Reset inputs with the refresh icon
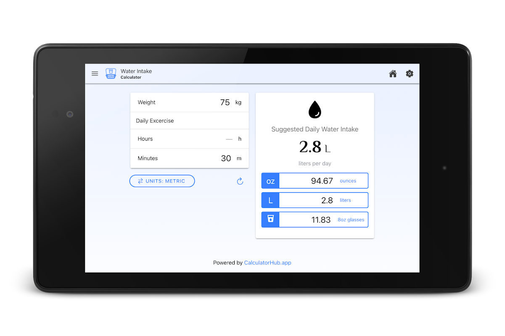The image size is (505, 336). (240, 181)
